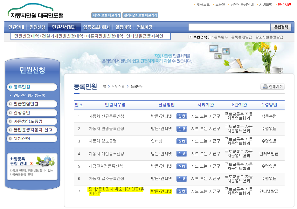Image resolution: width=297 pixels, height=209 pixels.
Task: Click the 제작자포털 바로가기 button
Action: [106, 15]
